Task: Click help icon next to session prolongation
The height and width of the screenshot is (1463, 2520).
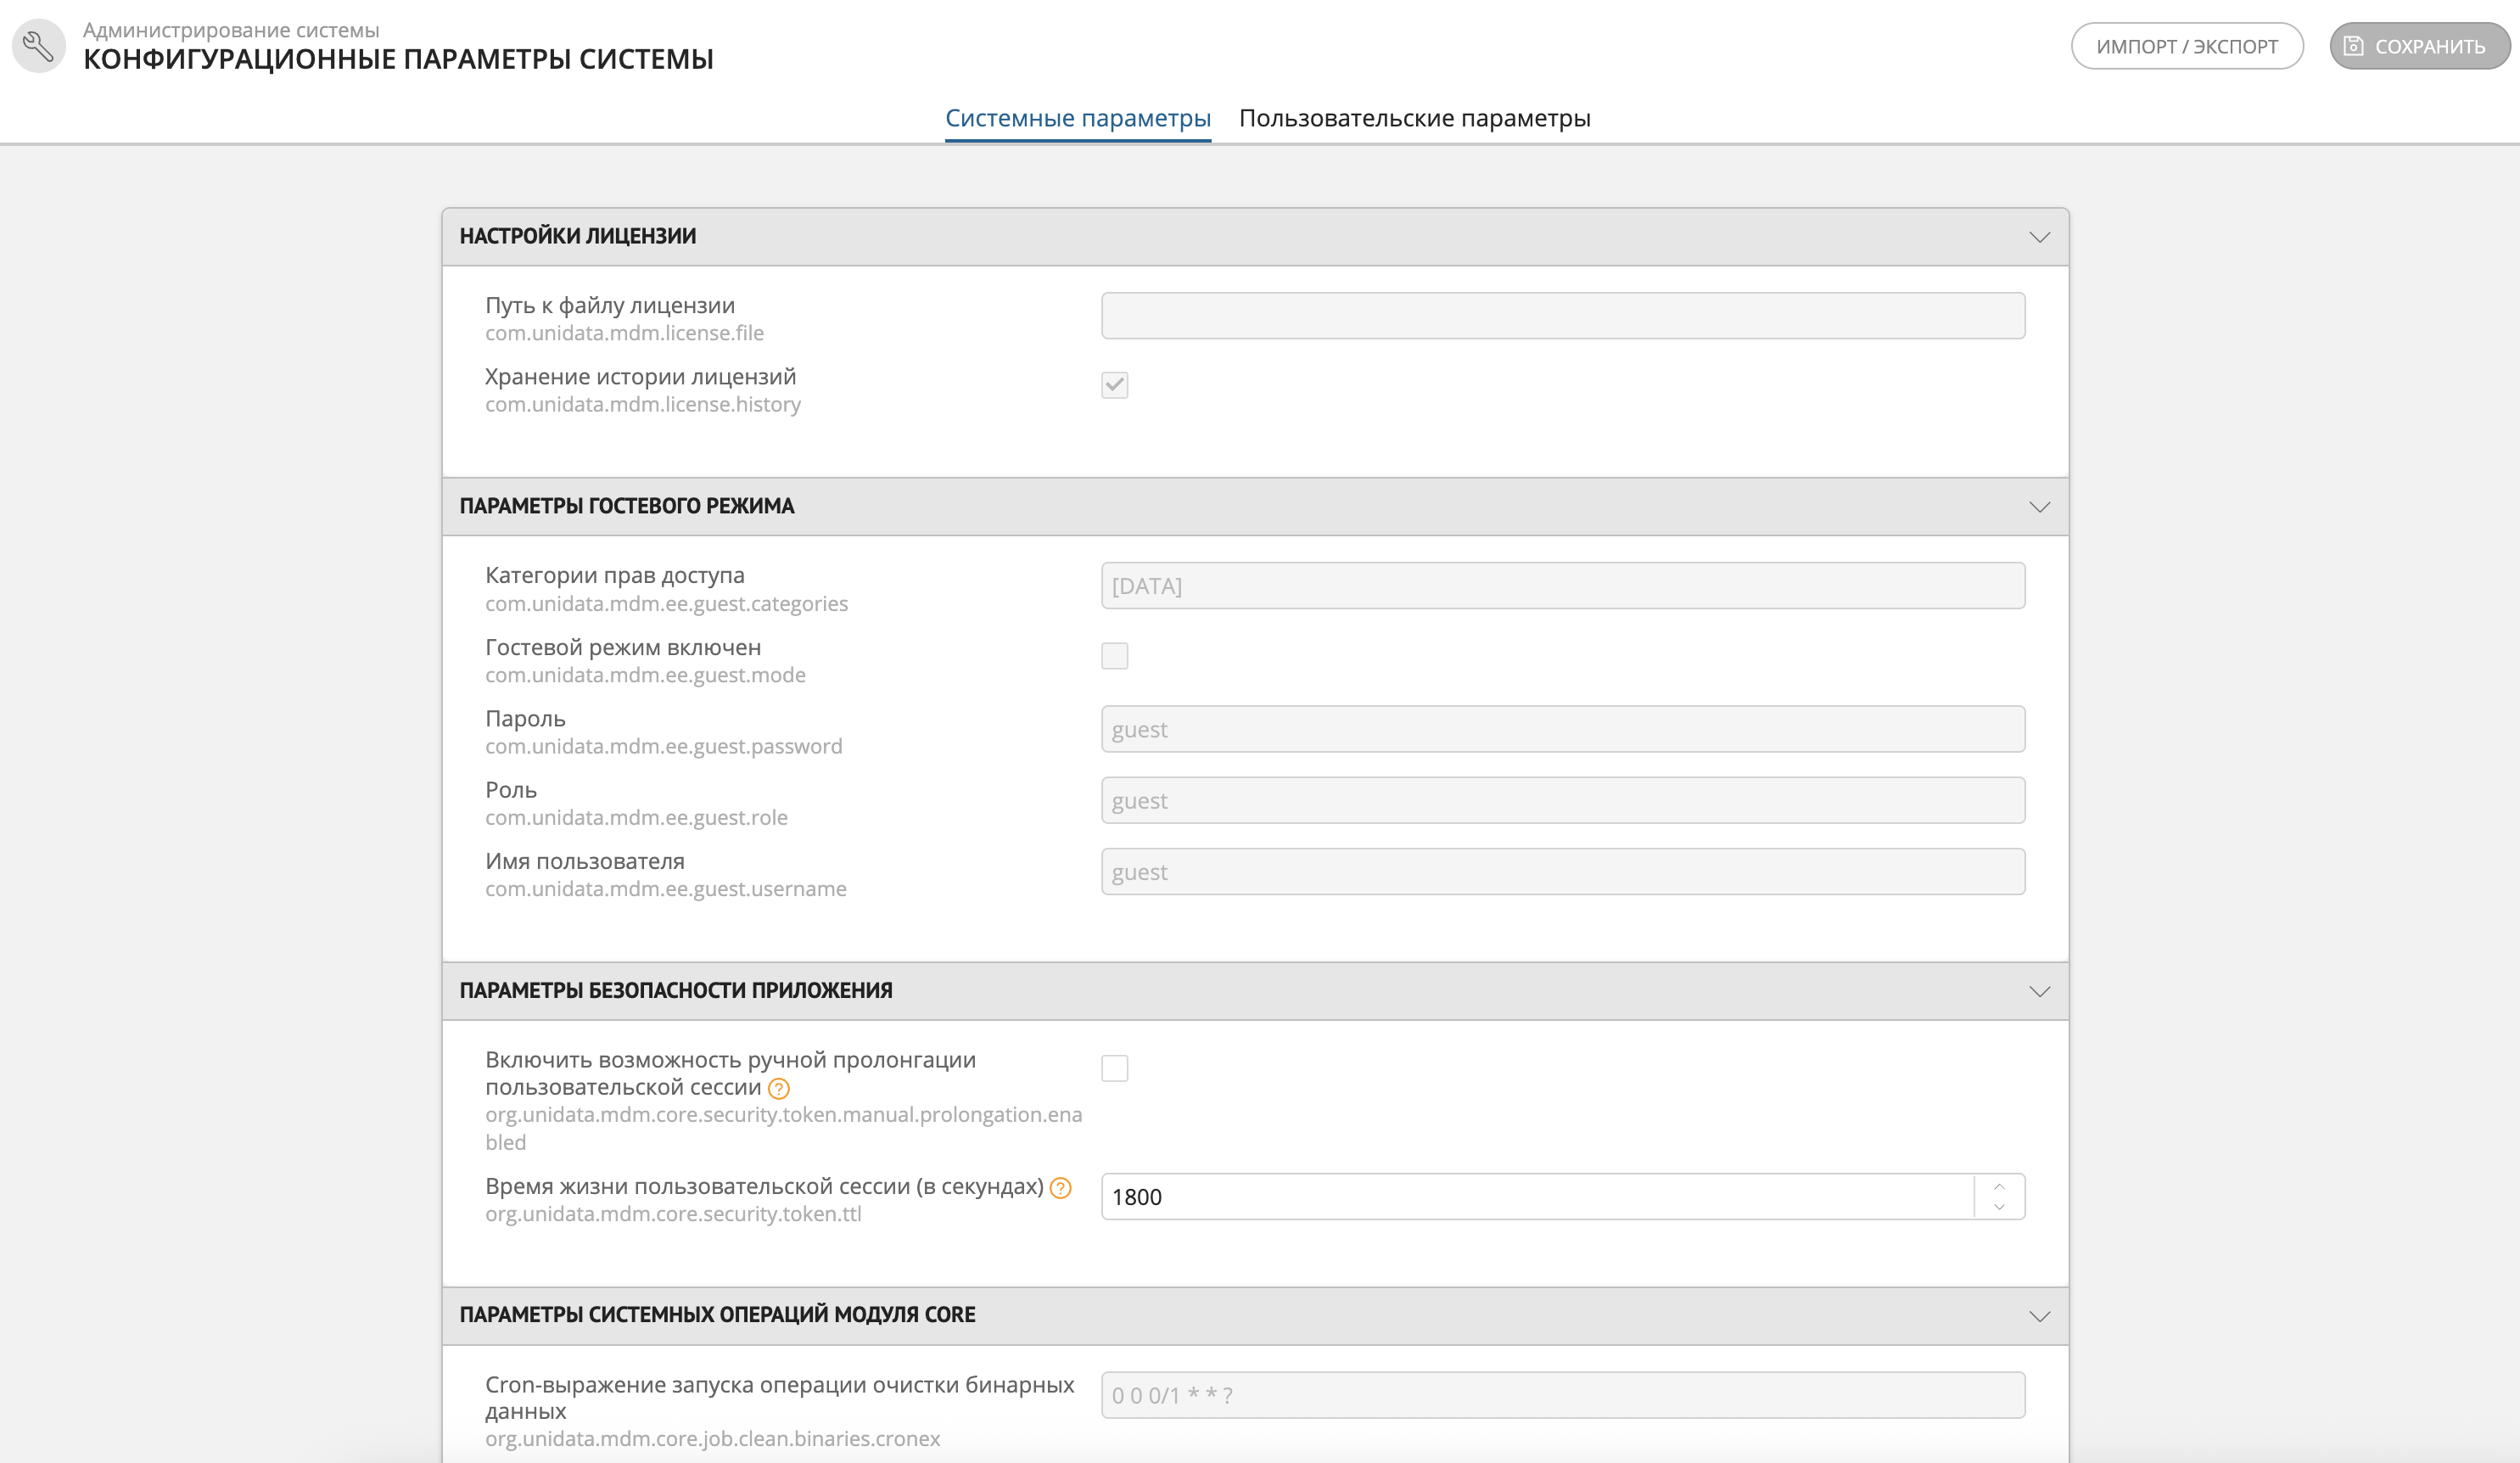Action: pyautogui.click(x=779, y=1089)
